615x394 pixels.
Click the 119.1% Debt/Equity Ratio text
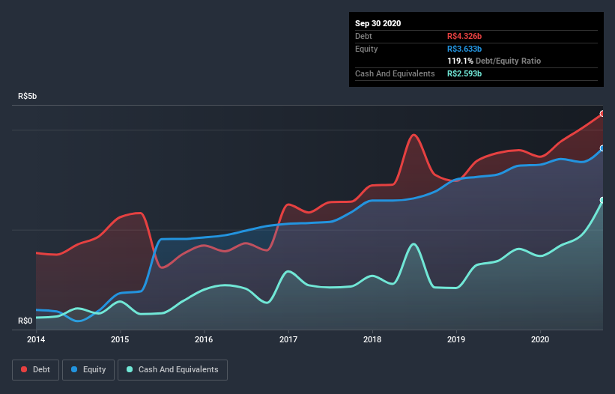[494, 61]
